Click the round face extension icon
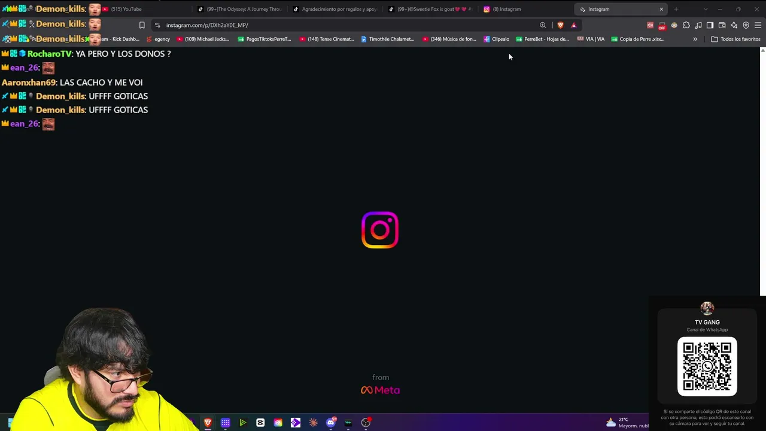The height and width of the screenshot is (431, 766). (674, 25)
